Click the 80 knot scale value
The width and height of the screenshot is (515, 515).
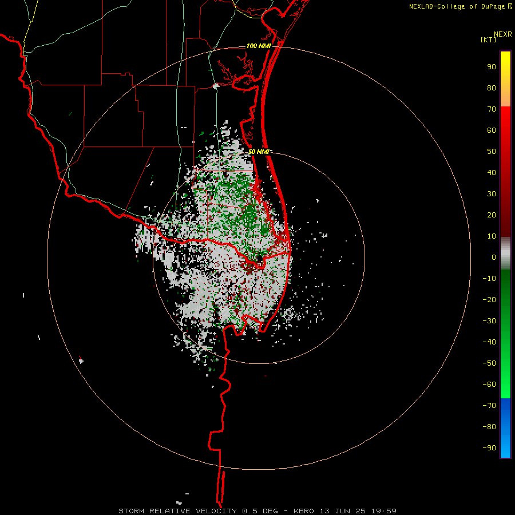coord(492,88)
